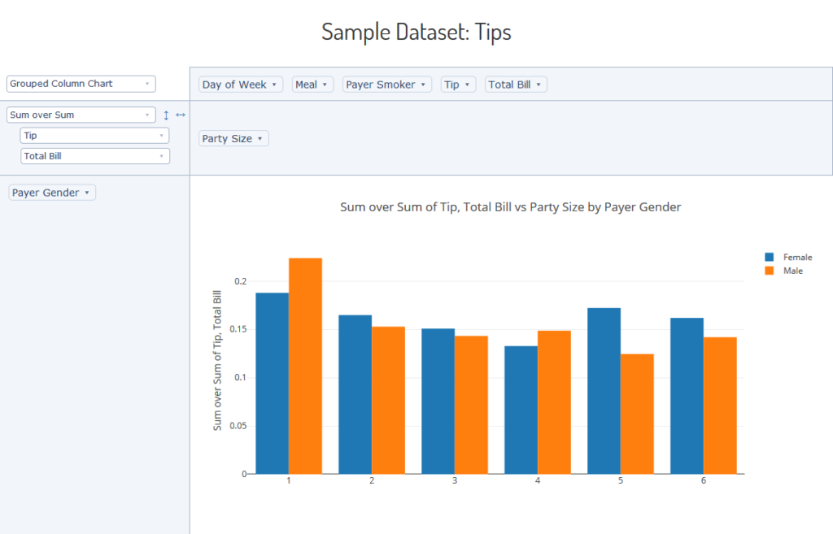
Task: Toggle column sort order arrow icon
Action: coord(181,115)
